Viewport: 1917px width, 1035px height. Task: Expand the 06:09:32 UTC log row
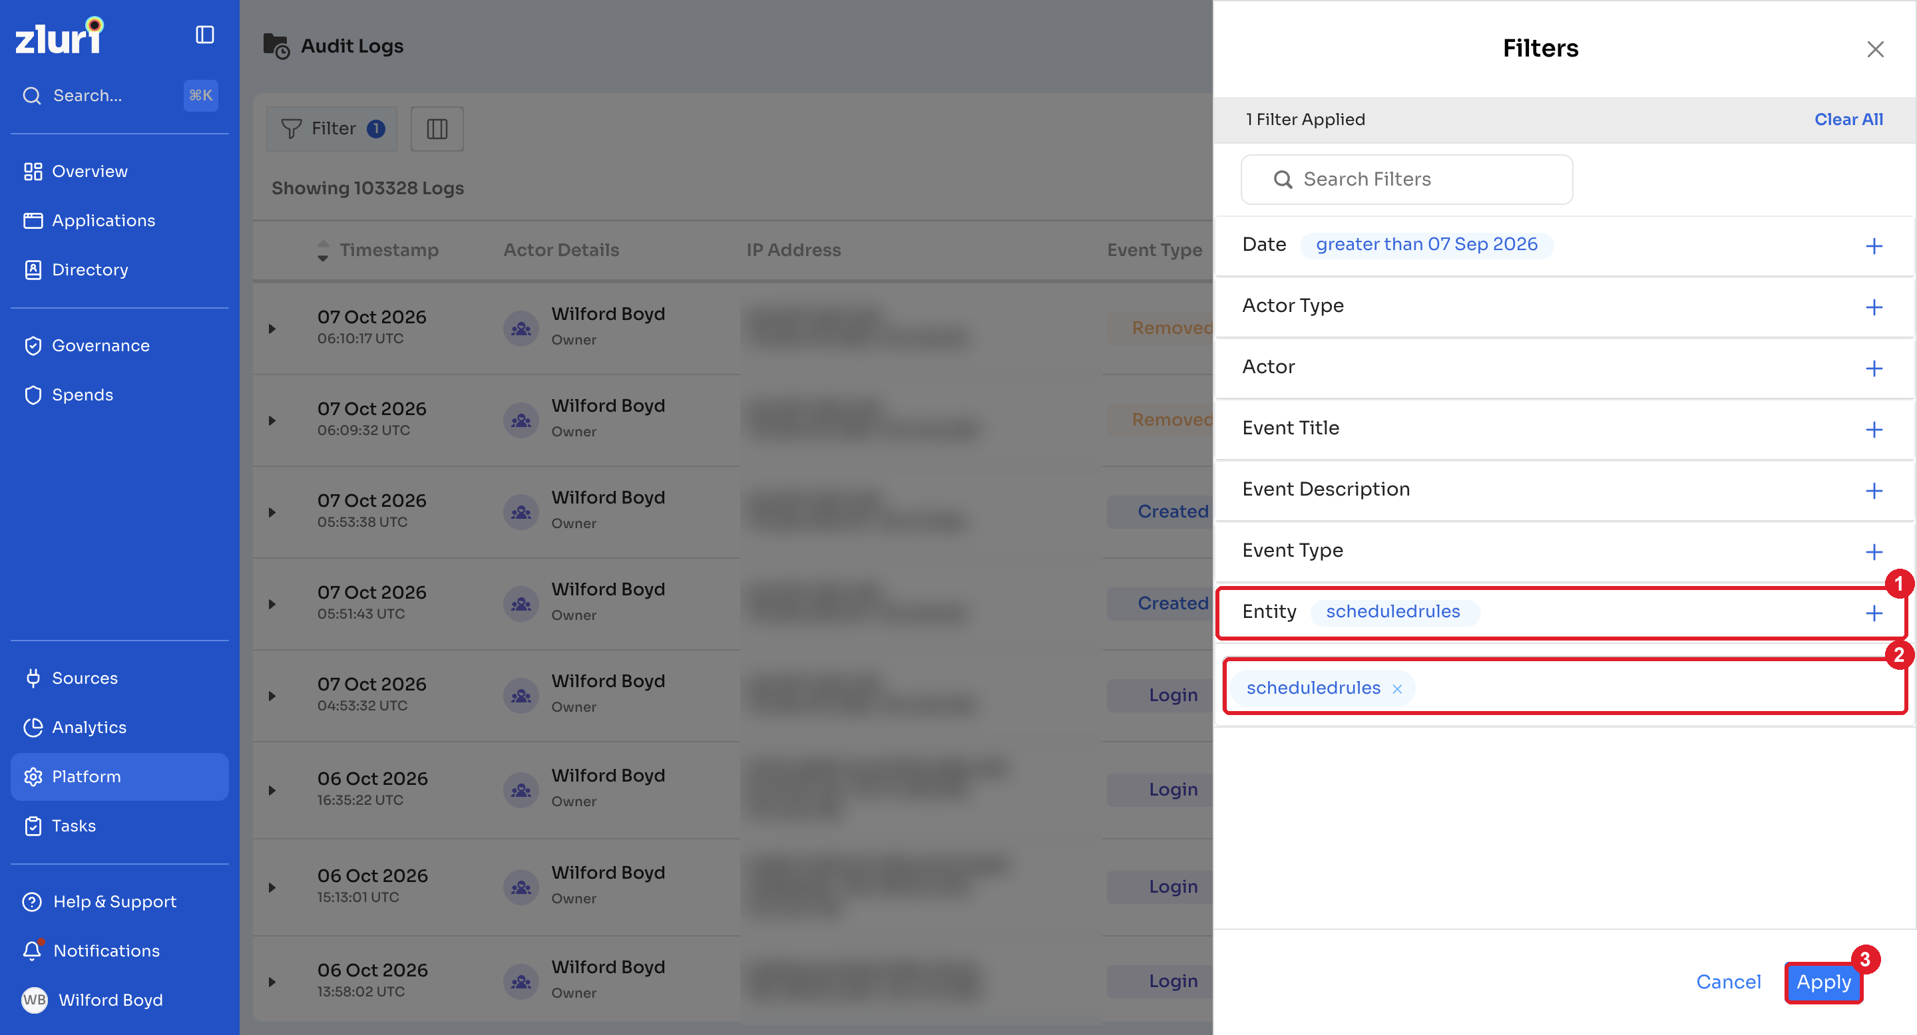coord(272,420)
